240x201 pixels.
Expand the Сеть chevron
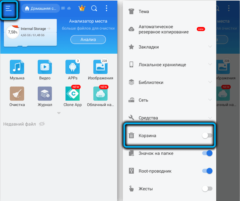click(210, 100)
